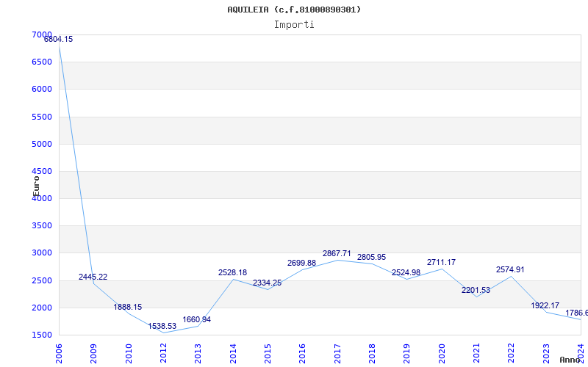Select the data label 2201.53
The width and height of the screenshot is (588, 367).
coord(476,290)
